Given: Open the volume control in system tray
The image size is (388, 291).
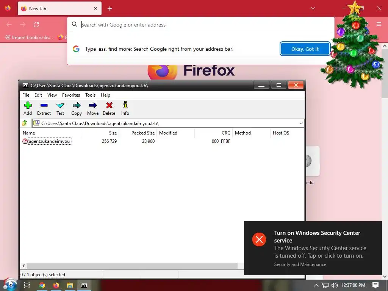Looking at the screenshot, I should pos(335,285).
